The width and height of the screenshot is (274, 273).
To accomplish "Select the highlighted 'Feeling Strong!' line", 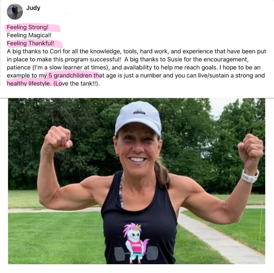I will (x=28, y=27).
